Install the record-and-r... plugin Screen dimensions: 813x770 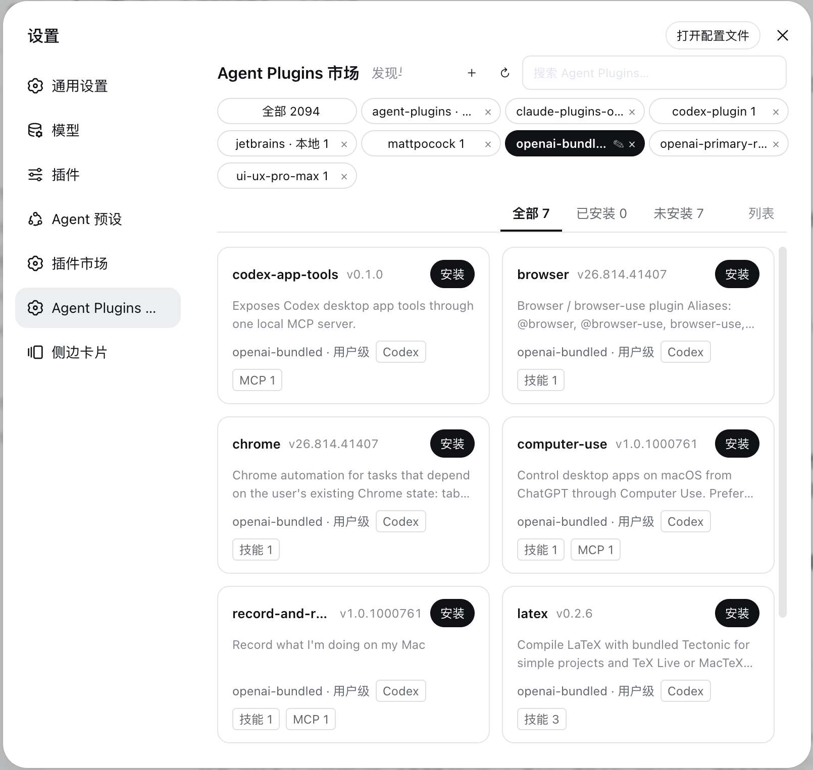452,614
